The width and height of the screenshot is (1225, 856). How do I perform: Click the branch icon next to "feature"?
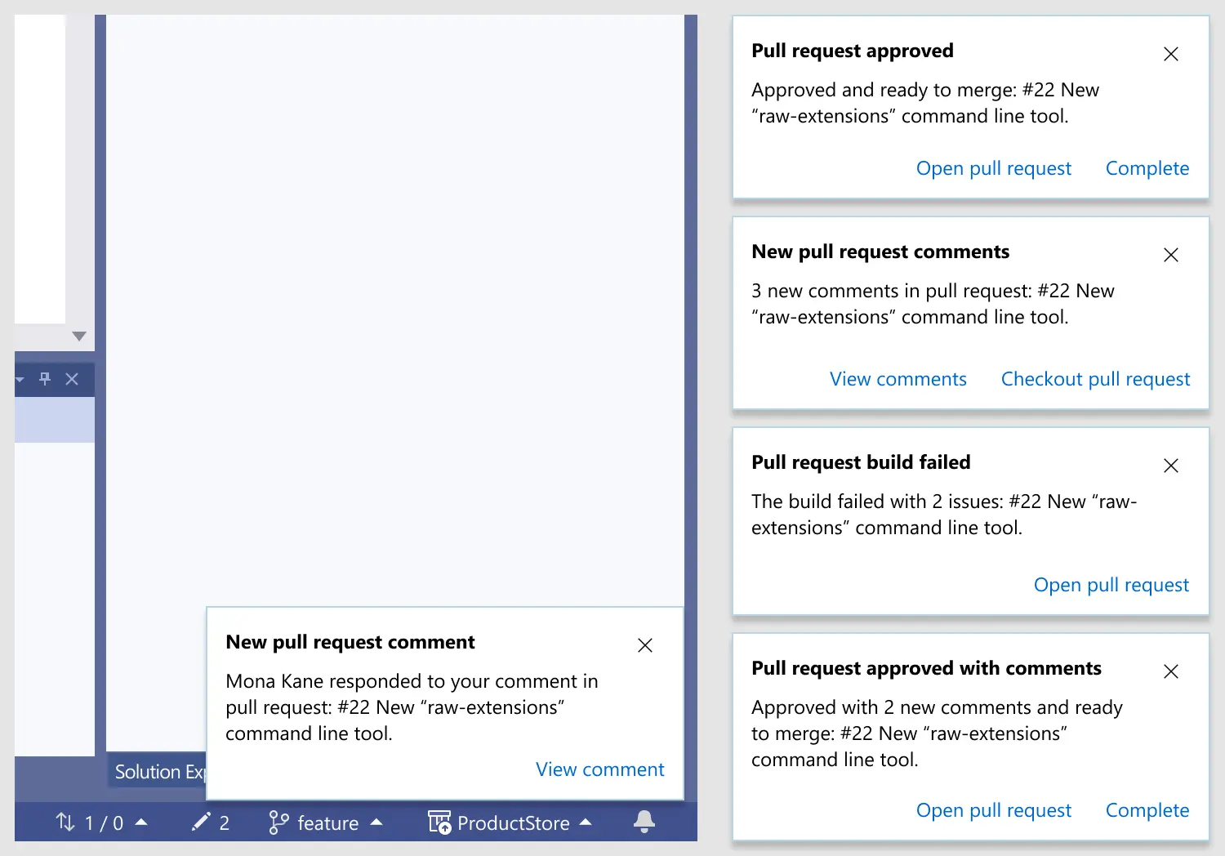(278, 822)
